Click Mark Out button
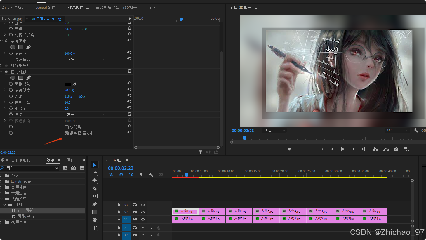 [x=309, y=149]
